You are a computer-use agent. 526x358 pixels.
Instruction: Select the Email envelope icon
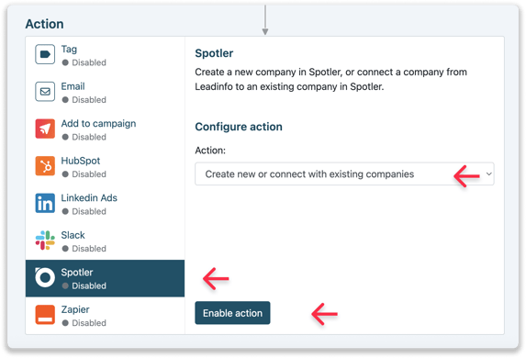45,91
